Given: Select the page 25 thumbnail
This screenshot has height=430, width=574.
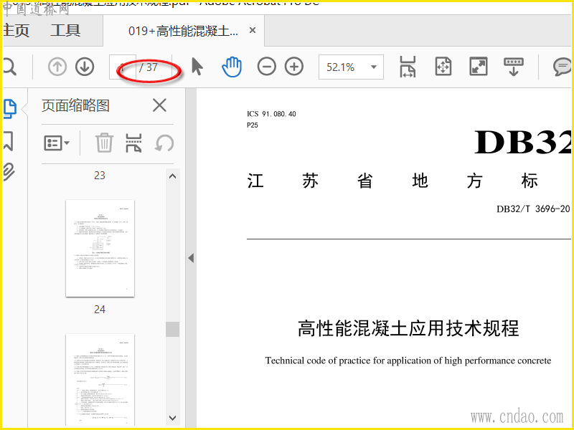Looking at the screenshot, I should [x=100, y=381].
